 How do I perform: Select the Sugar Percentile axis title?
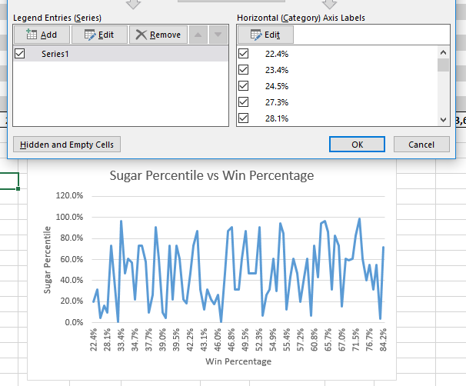coord(48,259)
